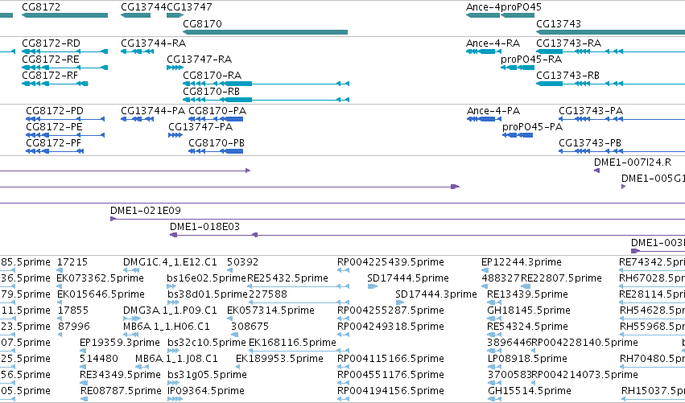Select the CG13743-RB transcript label

(568, 76)
